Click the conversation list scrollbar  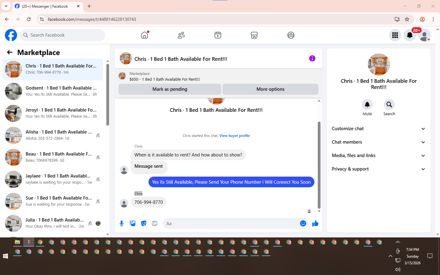(108, 94)
